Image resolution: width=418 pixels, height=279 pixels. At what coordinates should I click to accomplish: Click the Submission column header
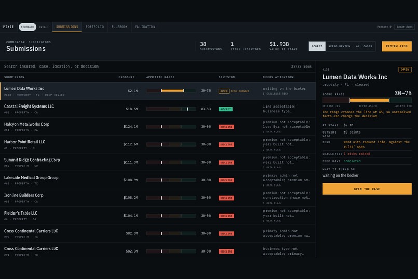click(x=14, y=77)
